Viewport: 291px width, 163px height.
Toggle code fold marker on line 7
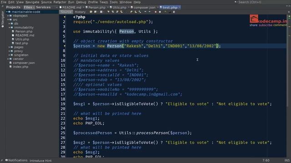point(65,46)
